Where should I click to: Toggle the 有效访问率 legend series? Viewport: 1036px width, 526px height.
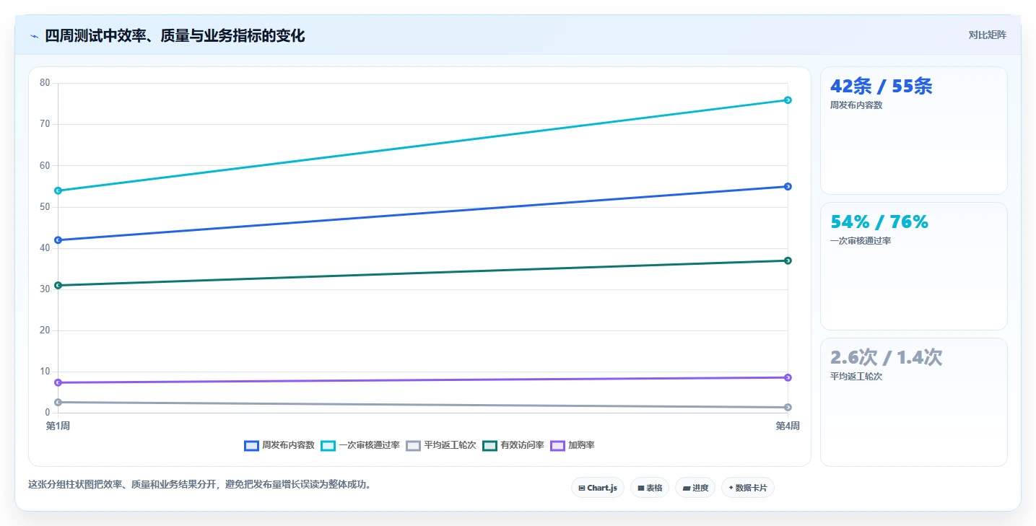coord(513,445)
